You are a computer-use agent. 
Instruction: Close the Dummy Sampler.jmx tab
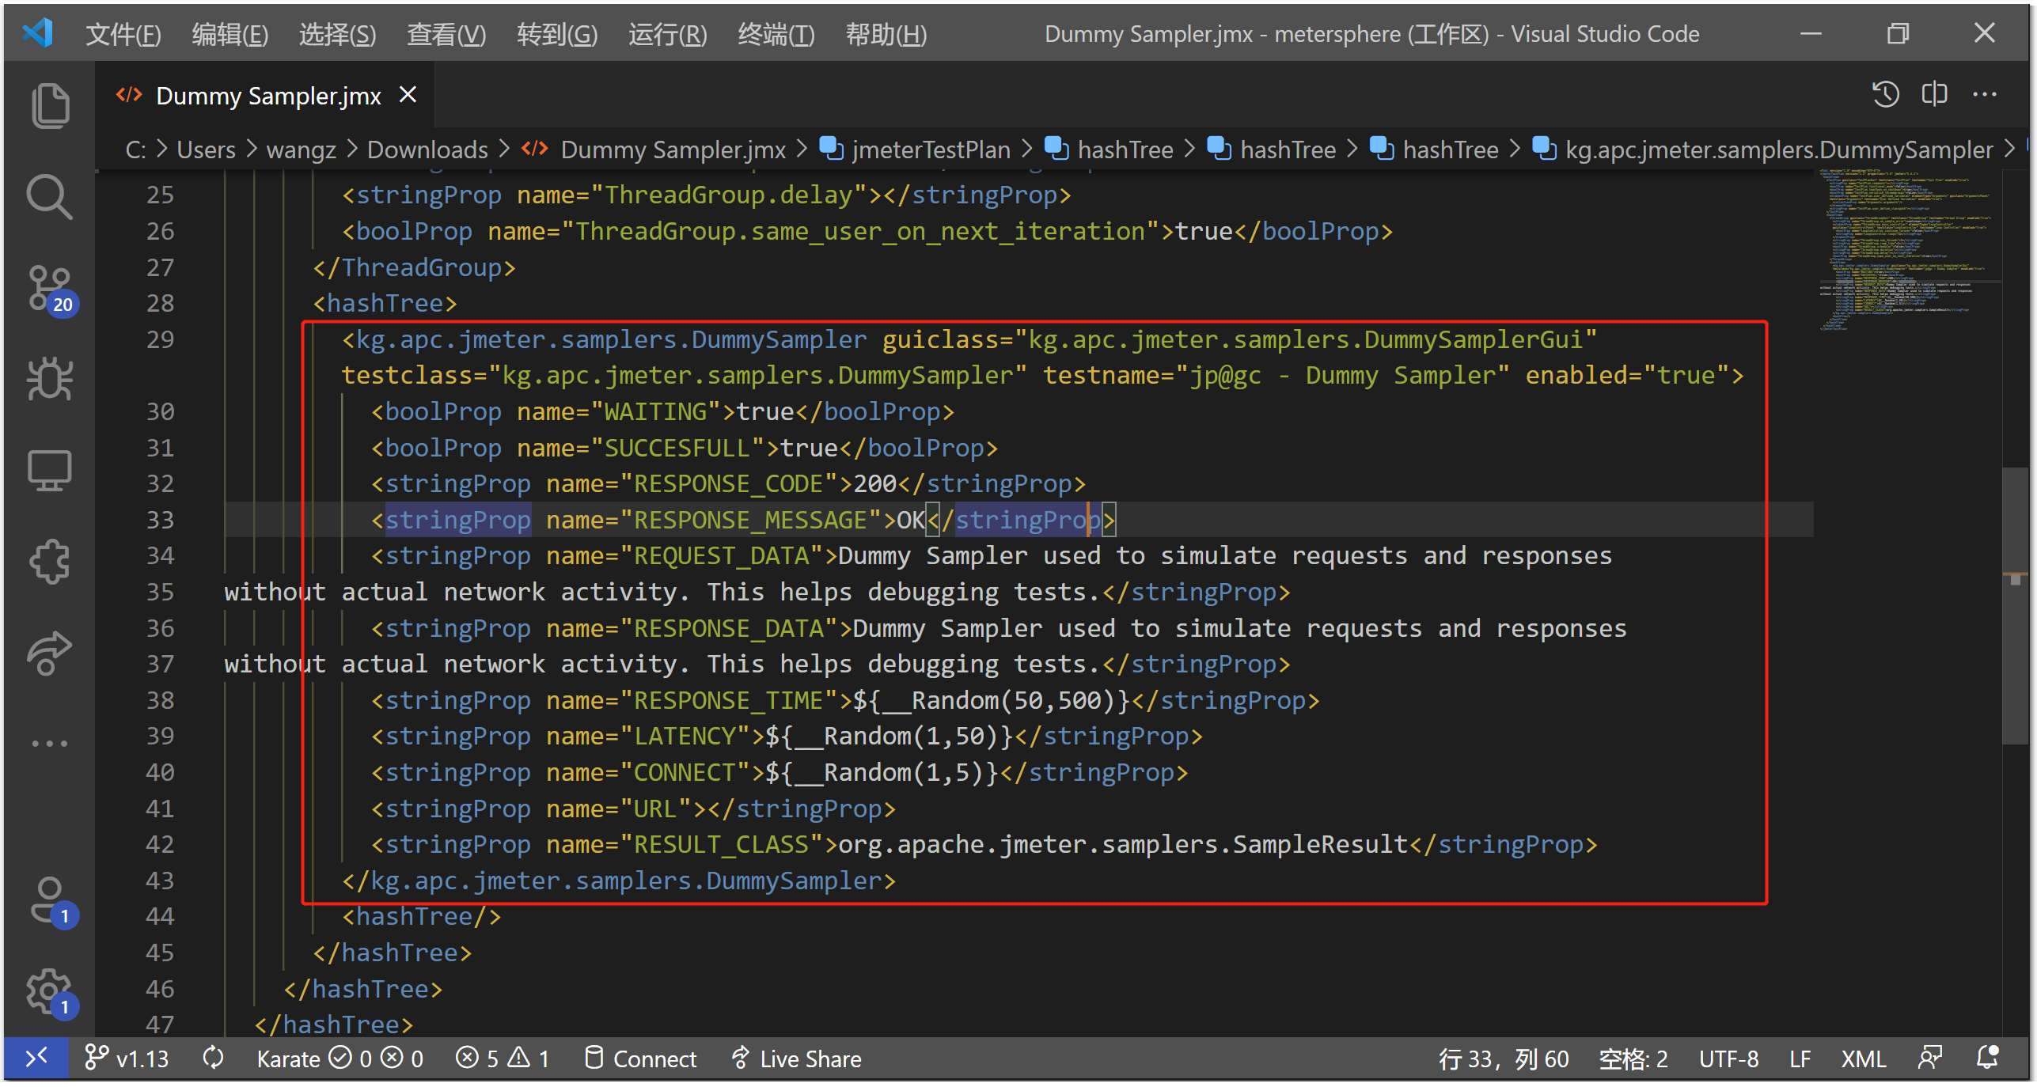pos(408,95)
